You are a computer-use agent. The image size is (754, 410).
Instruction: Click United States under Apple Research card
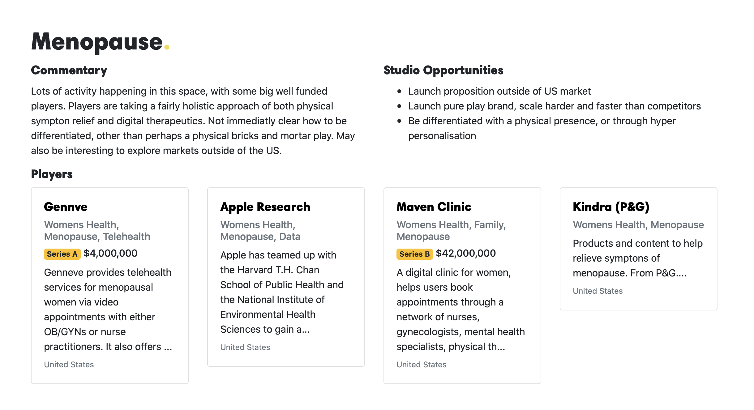[x=245, y=347]
